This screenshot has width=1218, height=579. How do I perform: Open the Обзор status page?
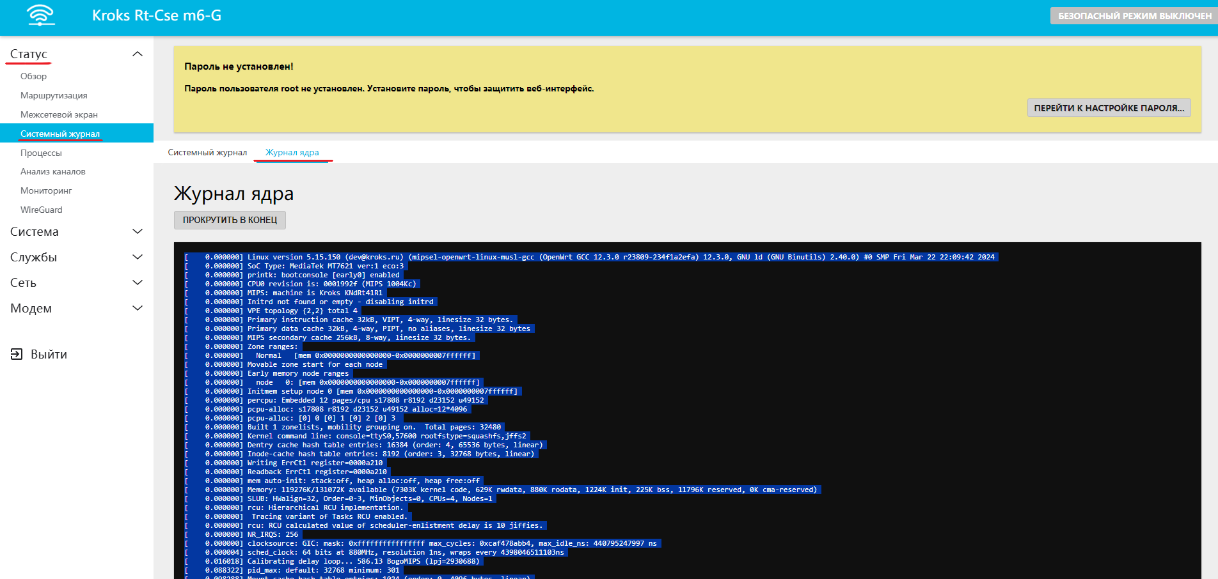[x=33, y=76]
